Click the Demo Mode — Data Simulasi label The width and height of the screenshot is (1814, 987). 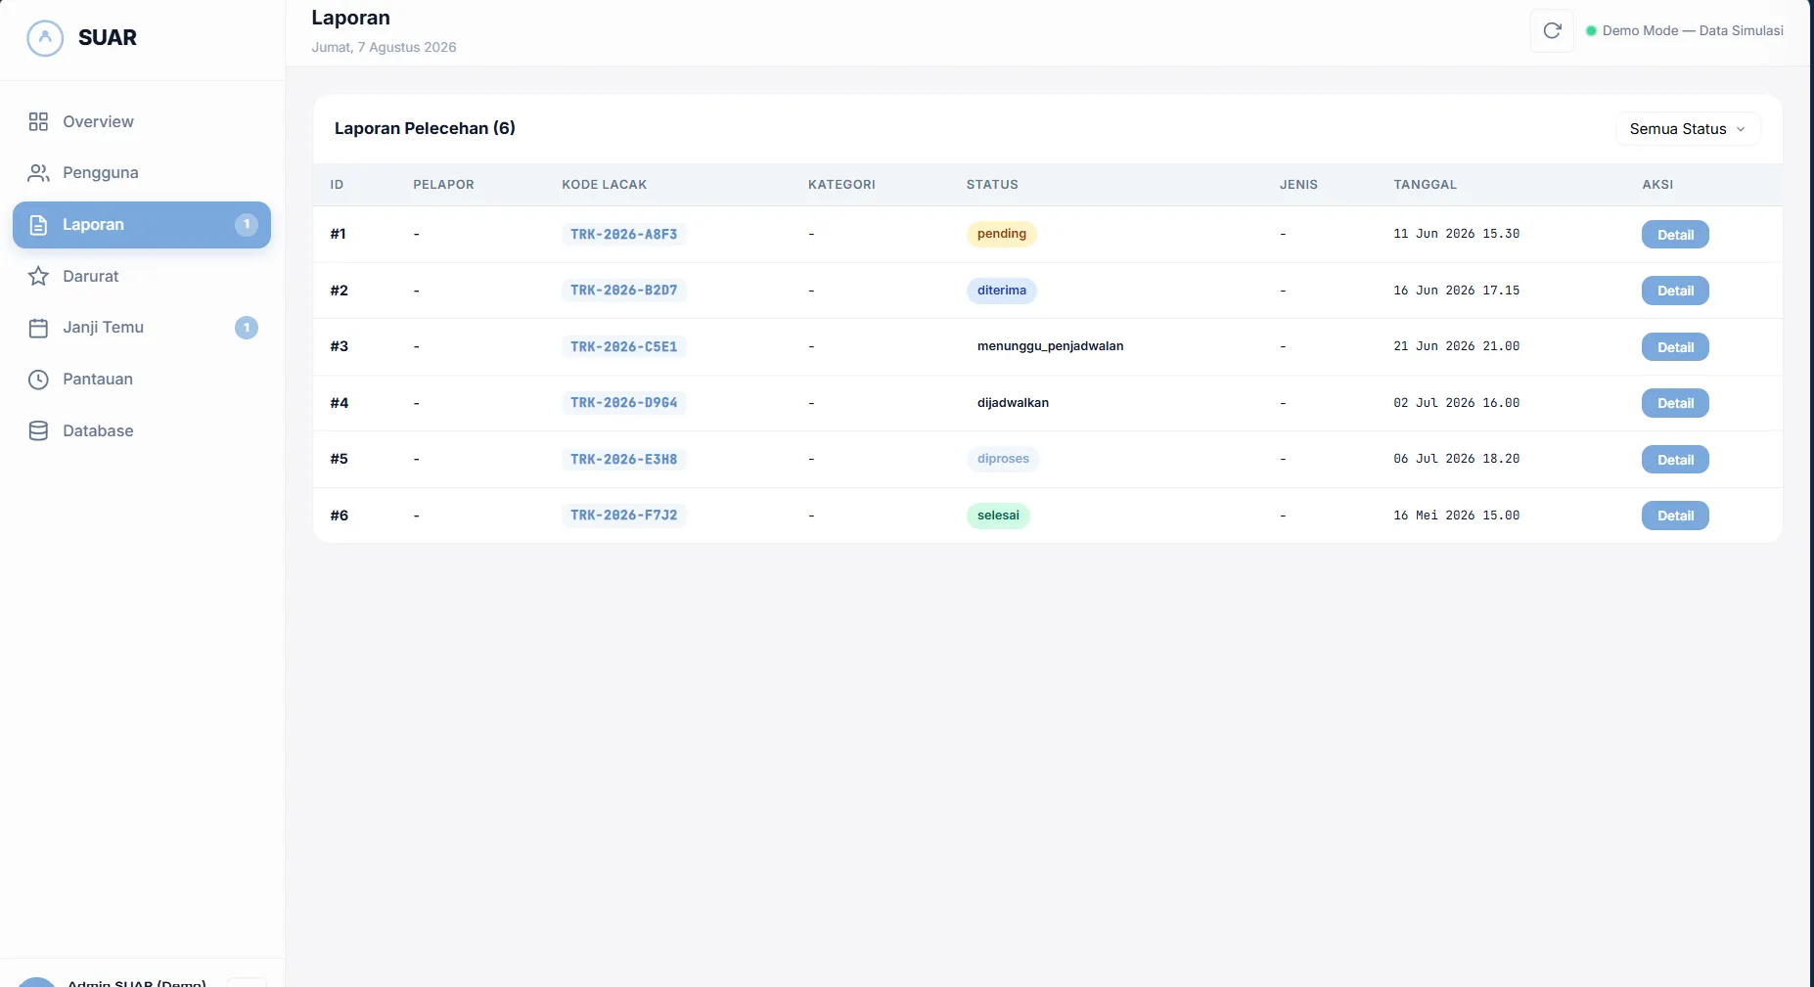coord(1693,31)
